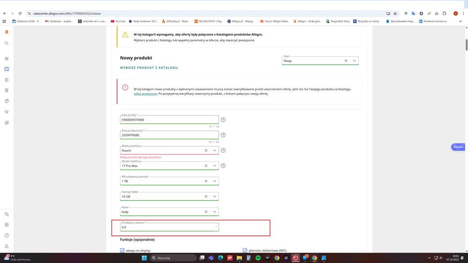The image size is (468, 263).
Task: Click the Allegro logo in the sidebar
Action: click(7, 32)
